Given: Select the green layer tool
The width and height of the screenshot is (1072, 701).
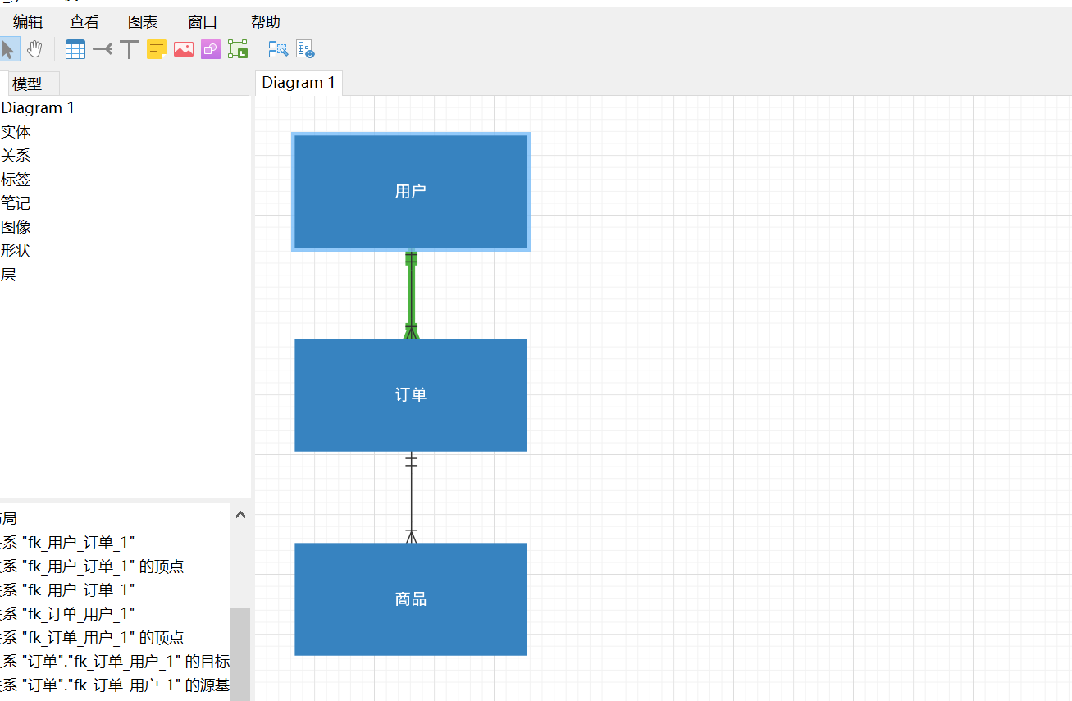Looking at the screenshot, I should pos(238,49).
